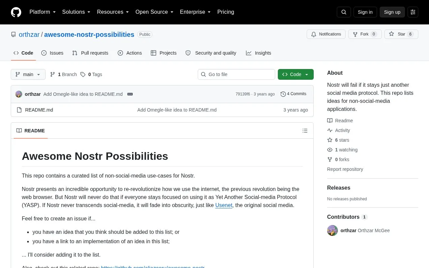Screen dimensions: 429x268
Task: Switch to the Actions tab
Action: pos(130,53)
